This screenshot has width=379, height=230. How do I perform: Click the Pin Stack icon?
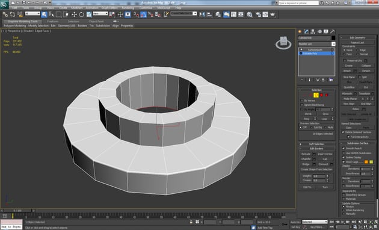click(301, 80)
